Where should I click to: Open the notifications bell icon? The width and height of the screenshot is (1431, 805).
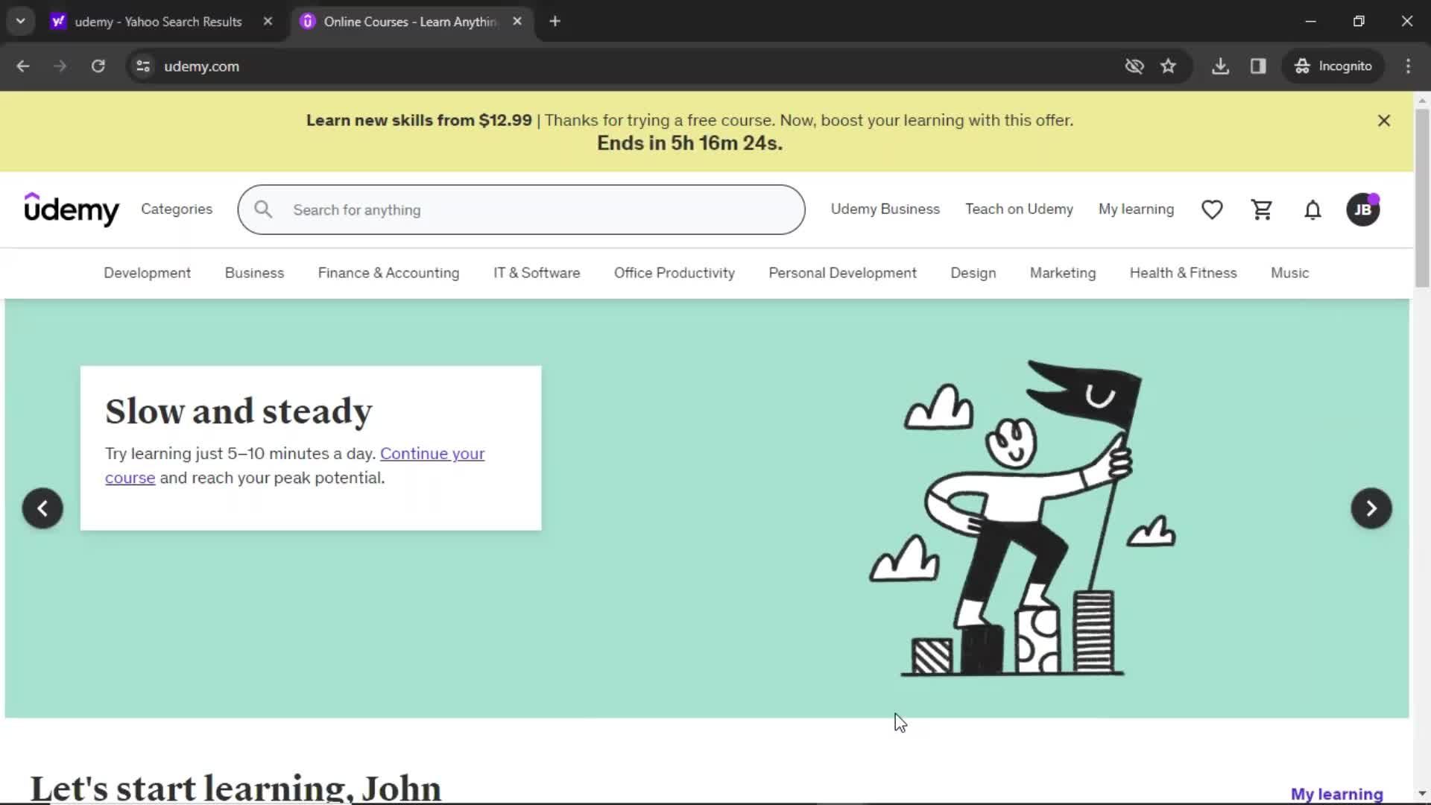1312,209
